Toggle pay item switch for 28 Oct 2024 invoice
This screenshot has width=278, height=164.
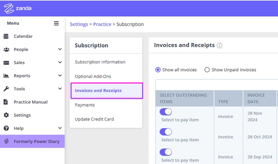(166, 132)
